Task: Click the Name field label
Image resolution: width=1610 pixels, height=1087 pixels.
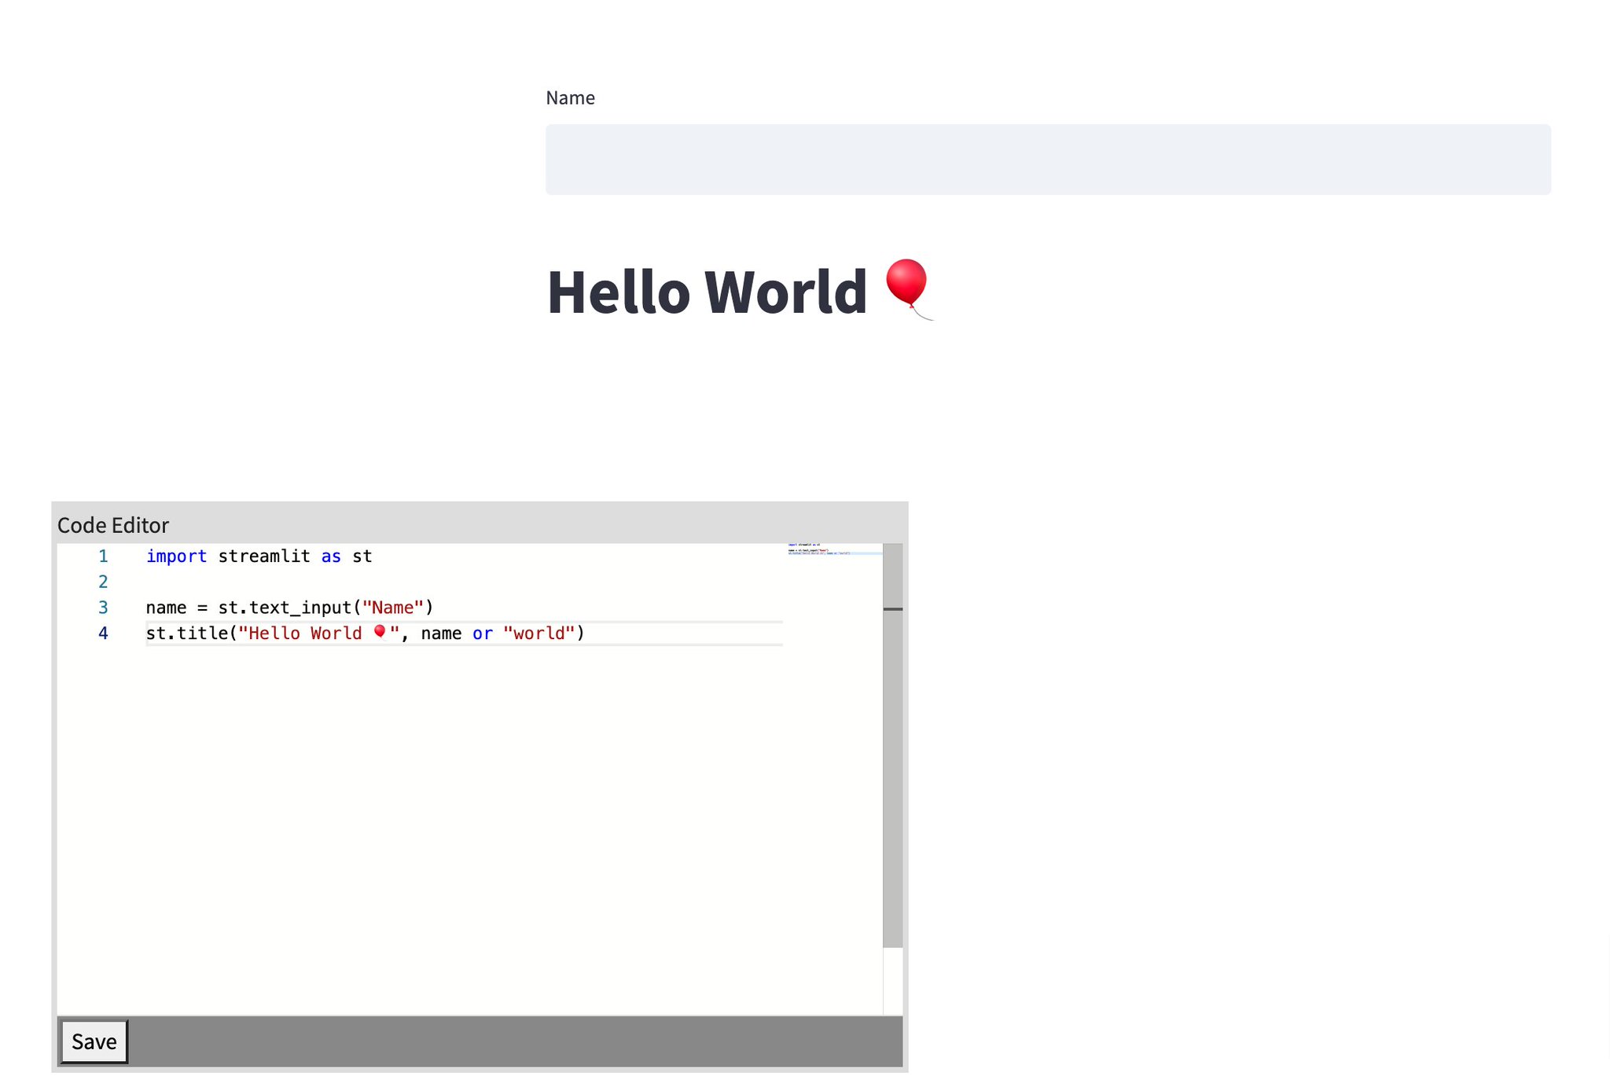Action: [570, 97]
